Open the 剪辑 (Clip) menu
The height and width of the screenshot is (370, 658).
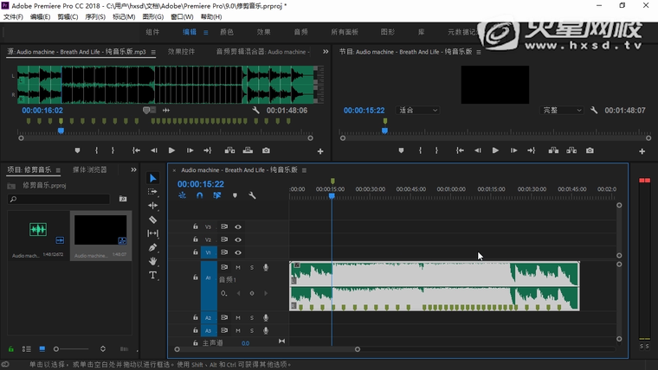(x=67, y=16)
